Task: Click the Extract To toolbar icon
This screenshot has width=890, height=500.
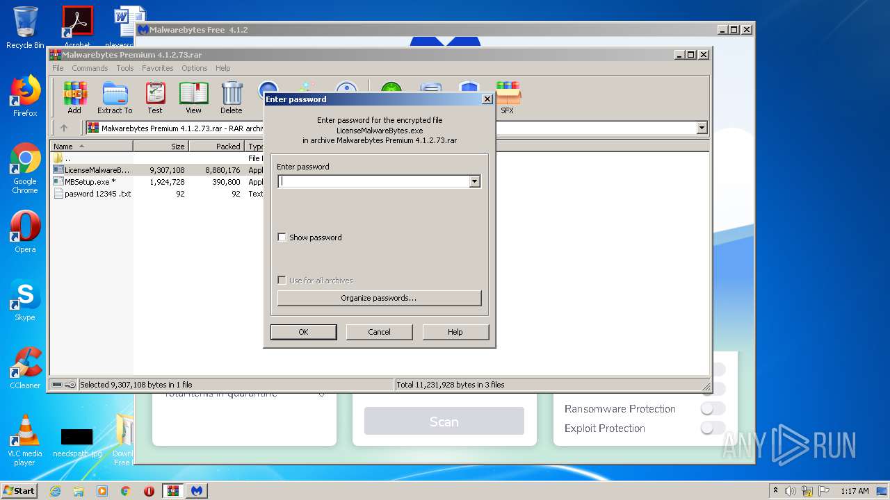Action: click(x=115, y=97)
